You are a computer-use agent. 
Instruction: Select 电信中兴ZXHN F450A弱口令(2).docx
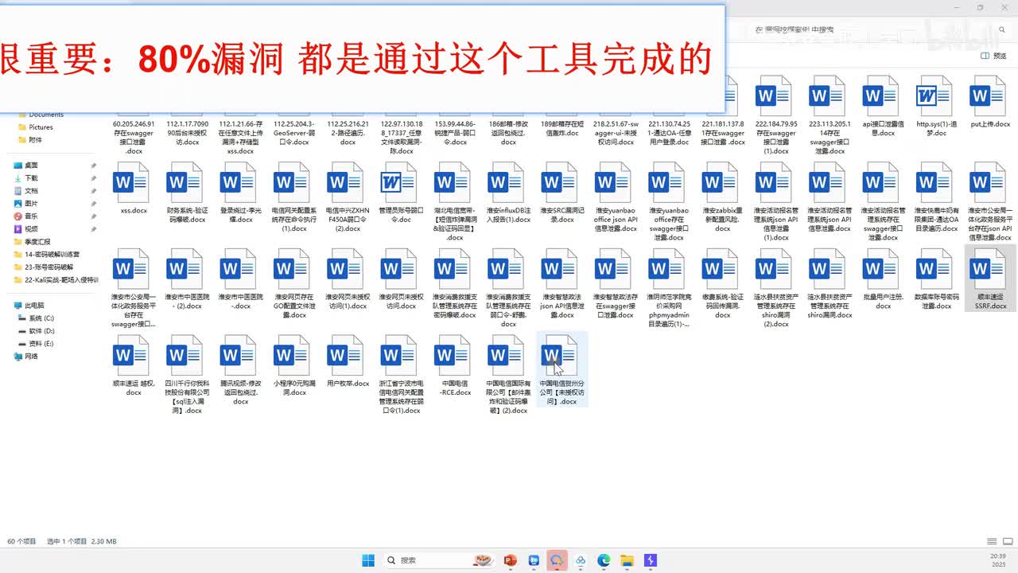[348, 199]
